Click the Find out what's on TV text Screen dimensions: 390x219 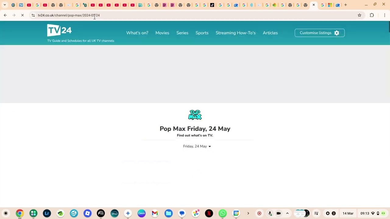(x=195, y=135)
